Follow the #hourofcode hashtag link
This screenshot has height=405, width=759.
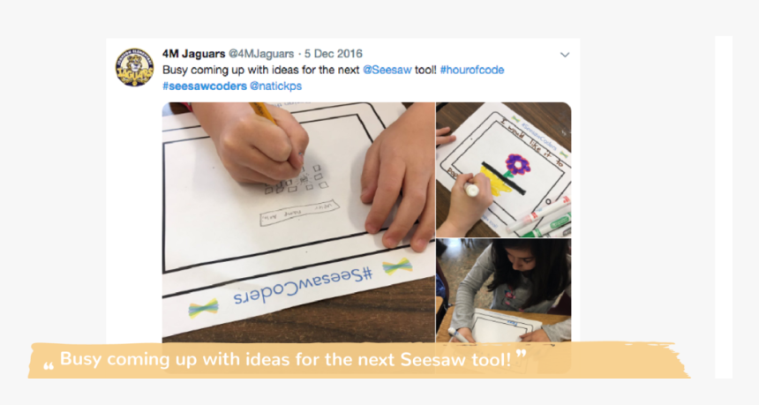[x=472, y=70]
